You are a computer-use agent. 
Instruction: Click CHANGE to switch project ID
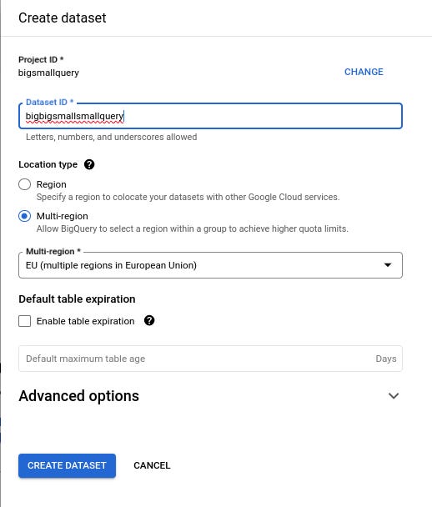click(x=364, y=72)
